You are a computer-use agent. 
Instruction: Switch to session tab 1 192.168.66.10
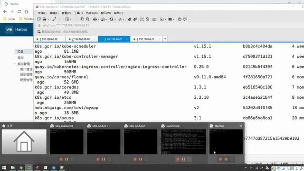pos(49,39)
